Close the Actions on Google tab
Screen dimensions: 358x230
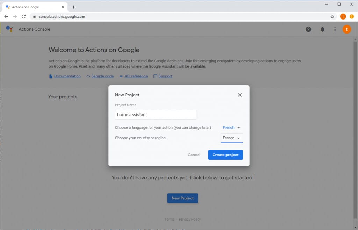click(63, 7)
